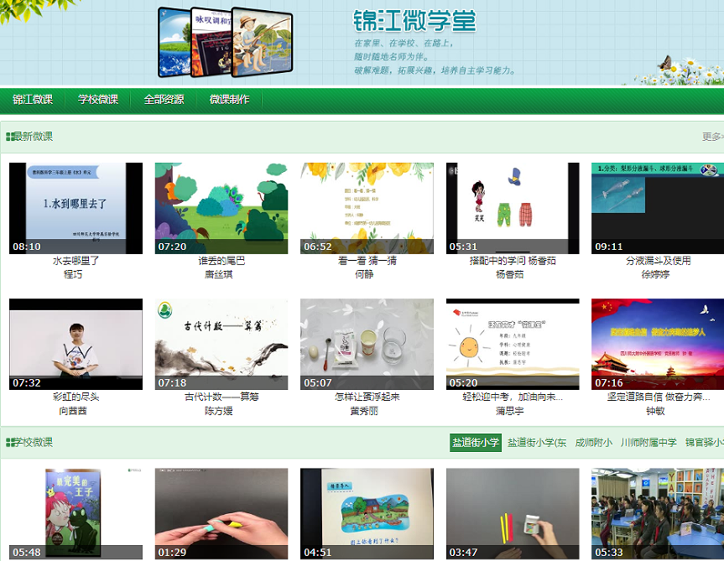Screen dimensions: 724x561
Task: Select the 盐道街小学 school tab
Action: [475, 443]
